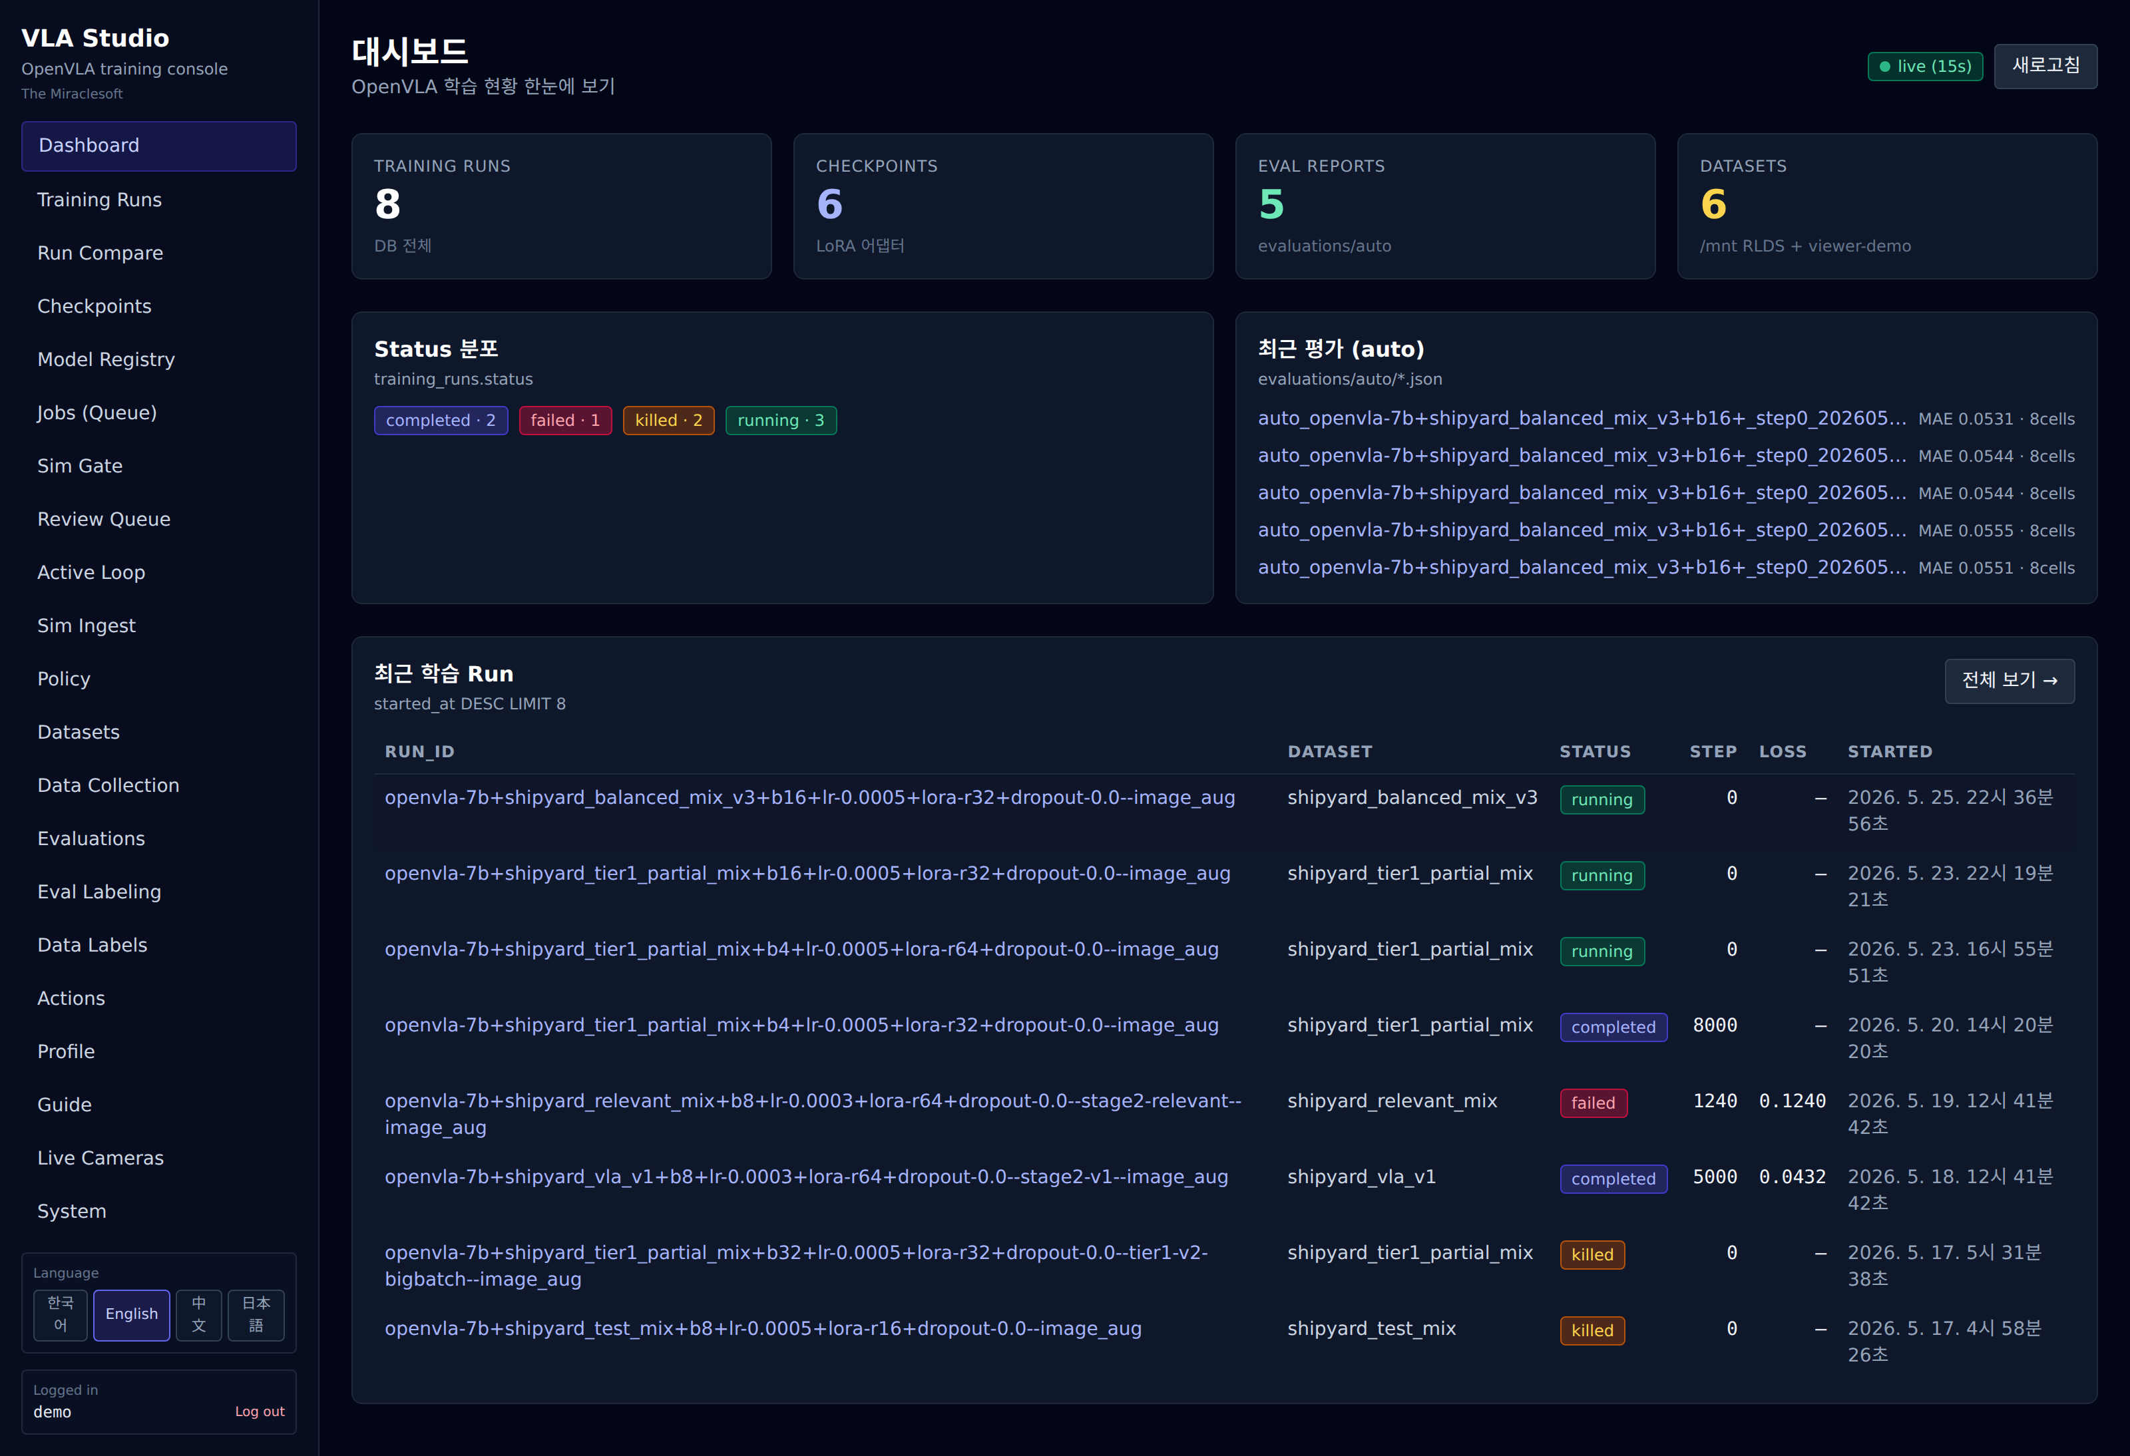2130x1456 pixels.
Task: Select Data Labels in sidebar
Action: [x=158, y=945]
